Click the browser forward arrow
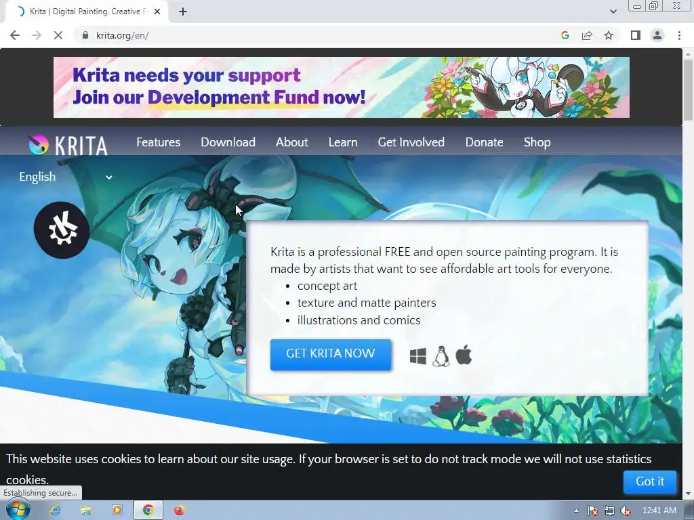This screenshot has height=520, width=694. click(x=37, y=35)
